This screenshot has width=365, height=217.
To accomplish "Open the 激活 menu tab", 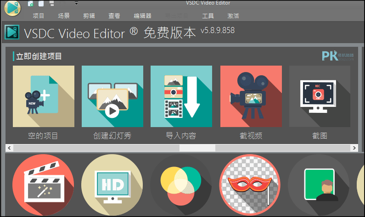I will point(233,16).
